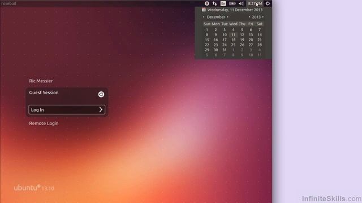Viewport: 362px width, 203px height.
Task: Click the Sun column header
Action: (x=207, y=24)
